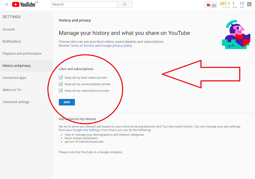
Task: Click the 'Likes and subscriptions' heading
Action: [76, 69]
